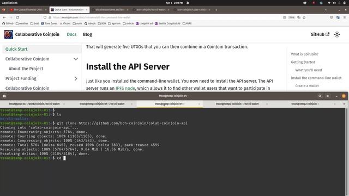
Task: Follow the IPFS node hyperlink
Action: (125, 88)
